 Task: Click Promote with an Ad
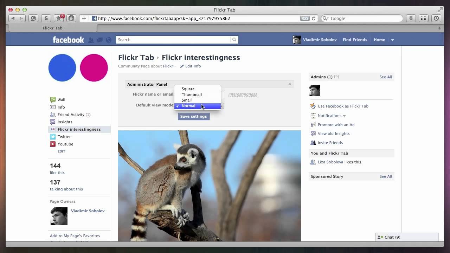pos(336,125)
